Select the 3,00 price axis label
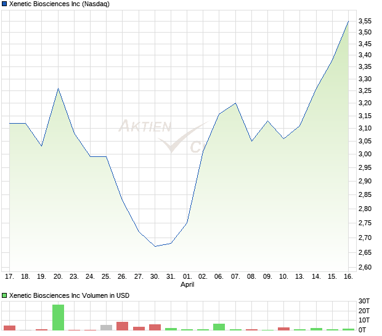Viewport: 382px width, 336px height. click(x=365, y=154)
